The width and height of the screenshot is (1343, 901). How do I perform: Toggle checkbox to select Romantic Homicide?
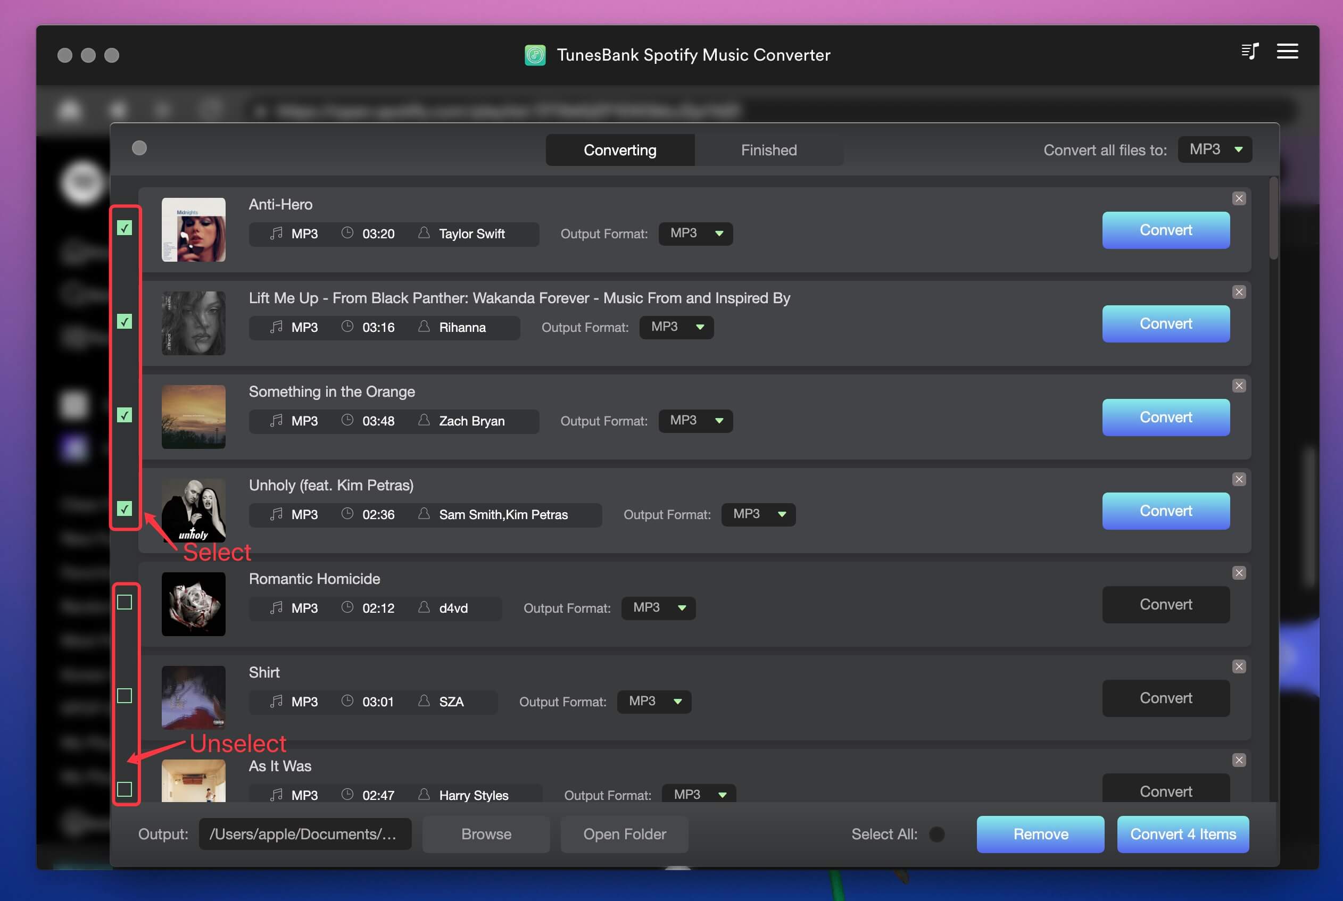coord(126,600)
